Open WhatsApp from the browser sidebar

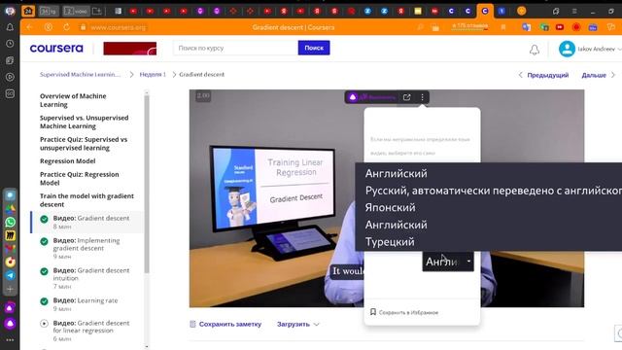tap(11, 223)
